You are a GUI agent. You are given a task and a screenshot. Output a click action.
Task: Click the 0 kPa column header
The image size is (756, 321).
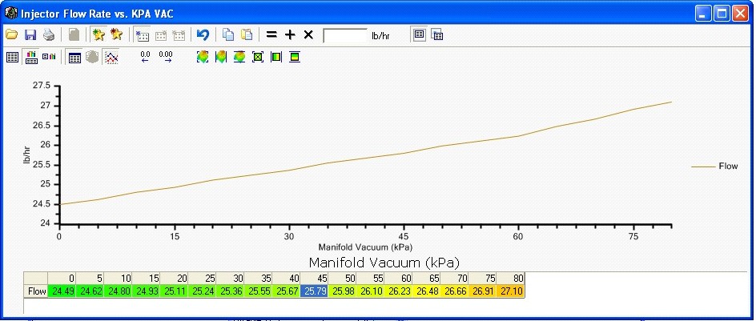[x=62, y=278]
